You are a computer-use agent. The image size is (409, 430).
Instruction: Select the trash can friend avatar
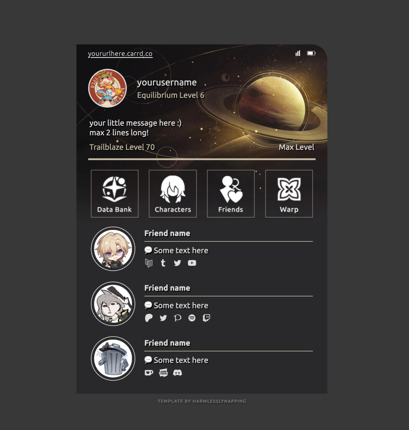click(113, 358)
